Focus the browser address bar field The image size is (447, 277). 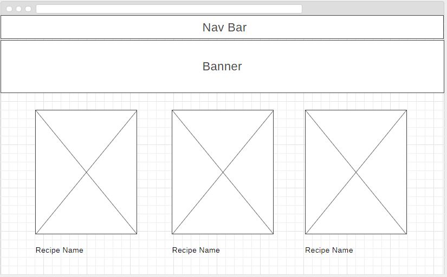169,9
